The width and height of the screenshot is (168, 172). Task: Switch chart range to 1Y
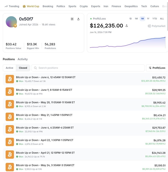click(x=148, y=19)
